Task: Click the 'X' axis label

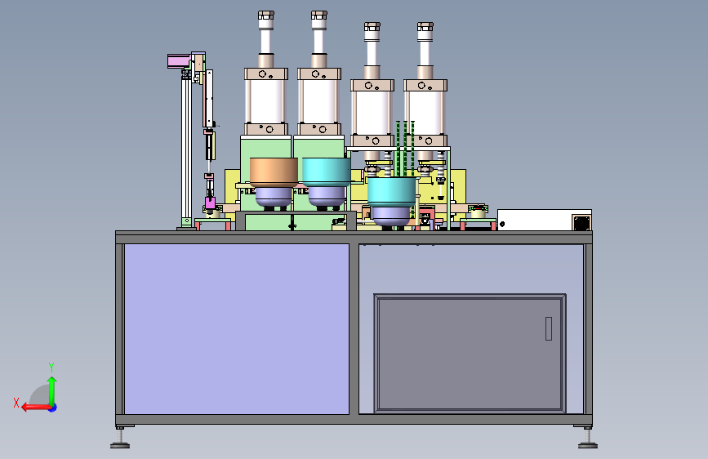Action: pos(16,403)
